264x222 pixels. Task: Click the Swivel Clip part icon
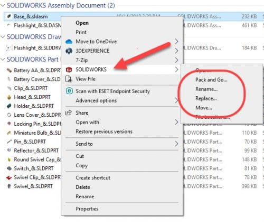9,178
